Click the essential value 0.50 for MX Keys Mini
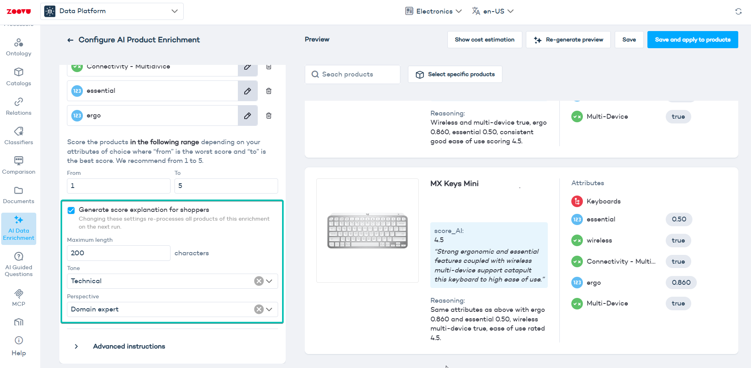751x368 pixels. 679,219
